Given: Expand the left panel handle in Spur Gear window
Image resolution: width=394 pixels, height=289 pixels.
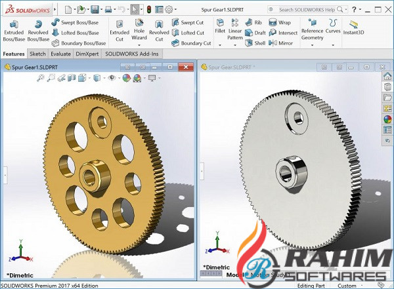Looking at the screenshot, I should coord(202,171).
